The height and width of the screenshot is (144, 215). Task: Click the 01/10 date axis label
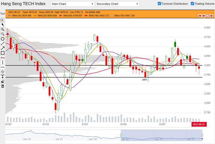pyautogui.click(x=46, y=124)
